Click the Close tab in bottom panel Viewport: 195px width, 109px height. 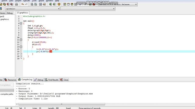(64, 80)
